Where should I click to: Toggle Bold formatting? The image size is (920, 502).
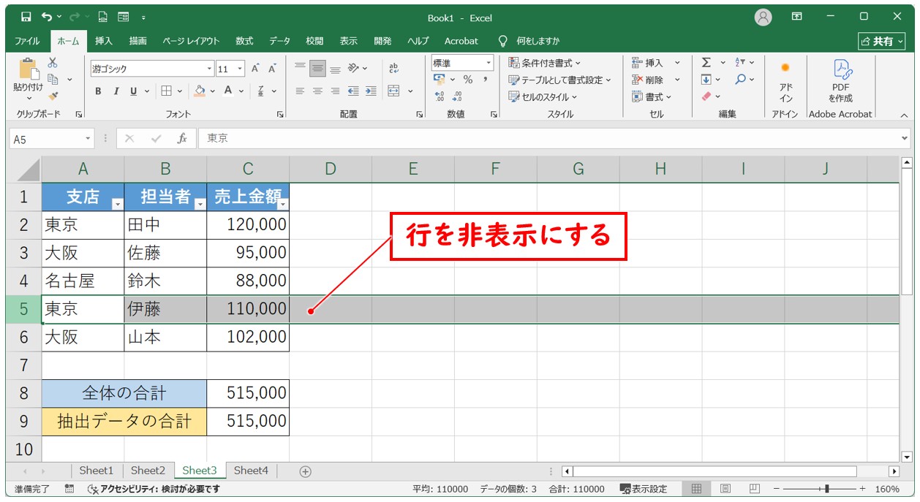click(x=98, y=91)
